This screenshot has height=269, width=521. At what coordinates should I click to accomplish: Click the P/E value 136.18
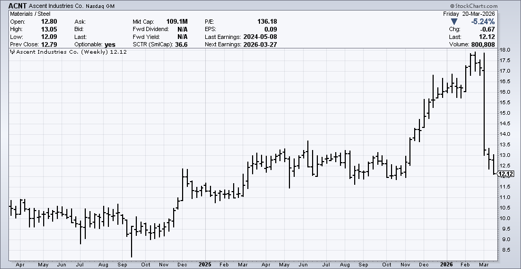pos(267,22)
